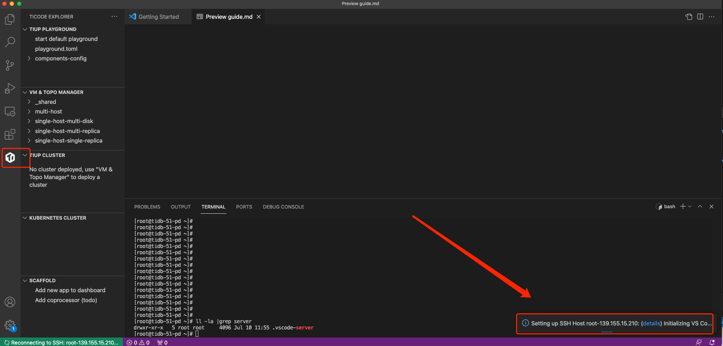Click the show source icon in editor toolbar
The width and height of the screenshot is (723, 346).
click(689, 17)
